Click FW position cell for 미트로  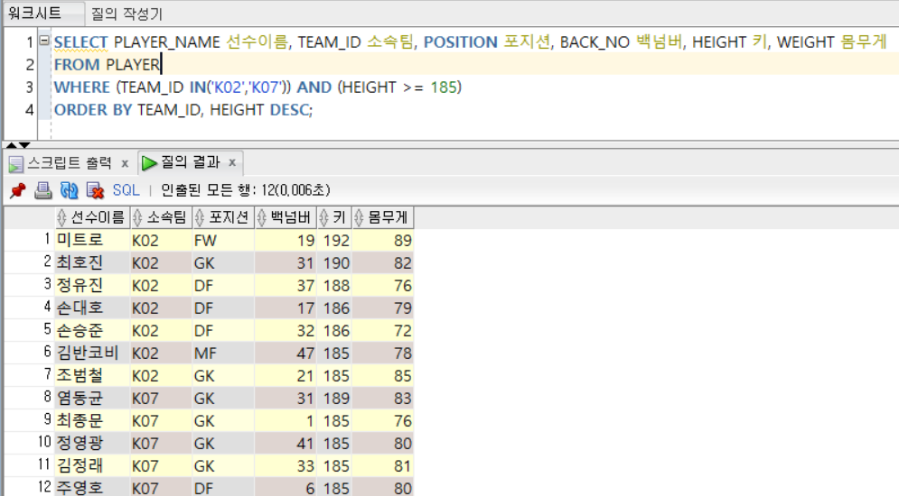[x=223, y=240]
